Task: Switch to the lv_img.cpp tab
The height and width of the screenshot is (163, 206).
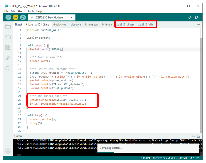Action: (x=91, y=25)
